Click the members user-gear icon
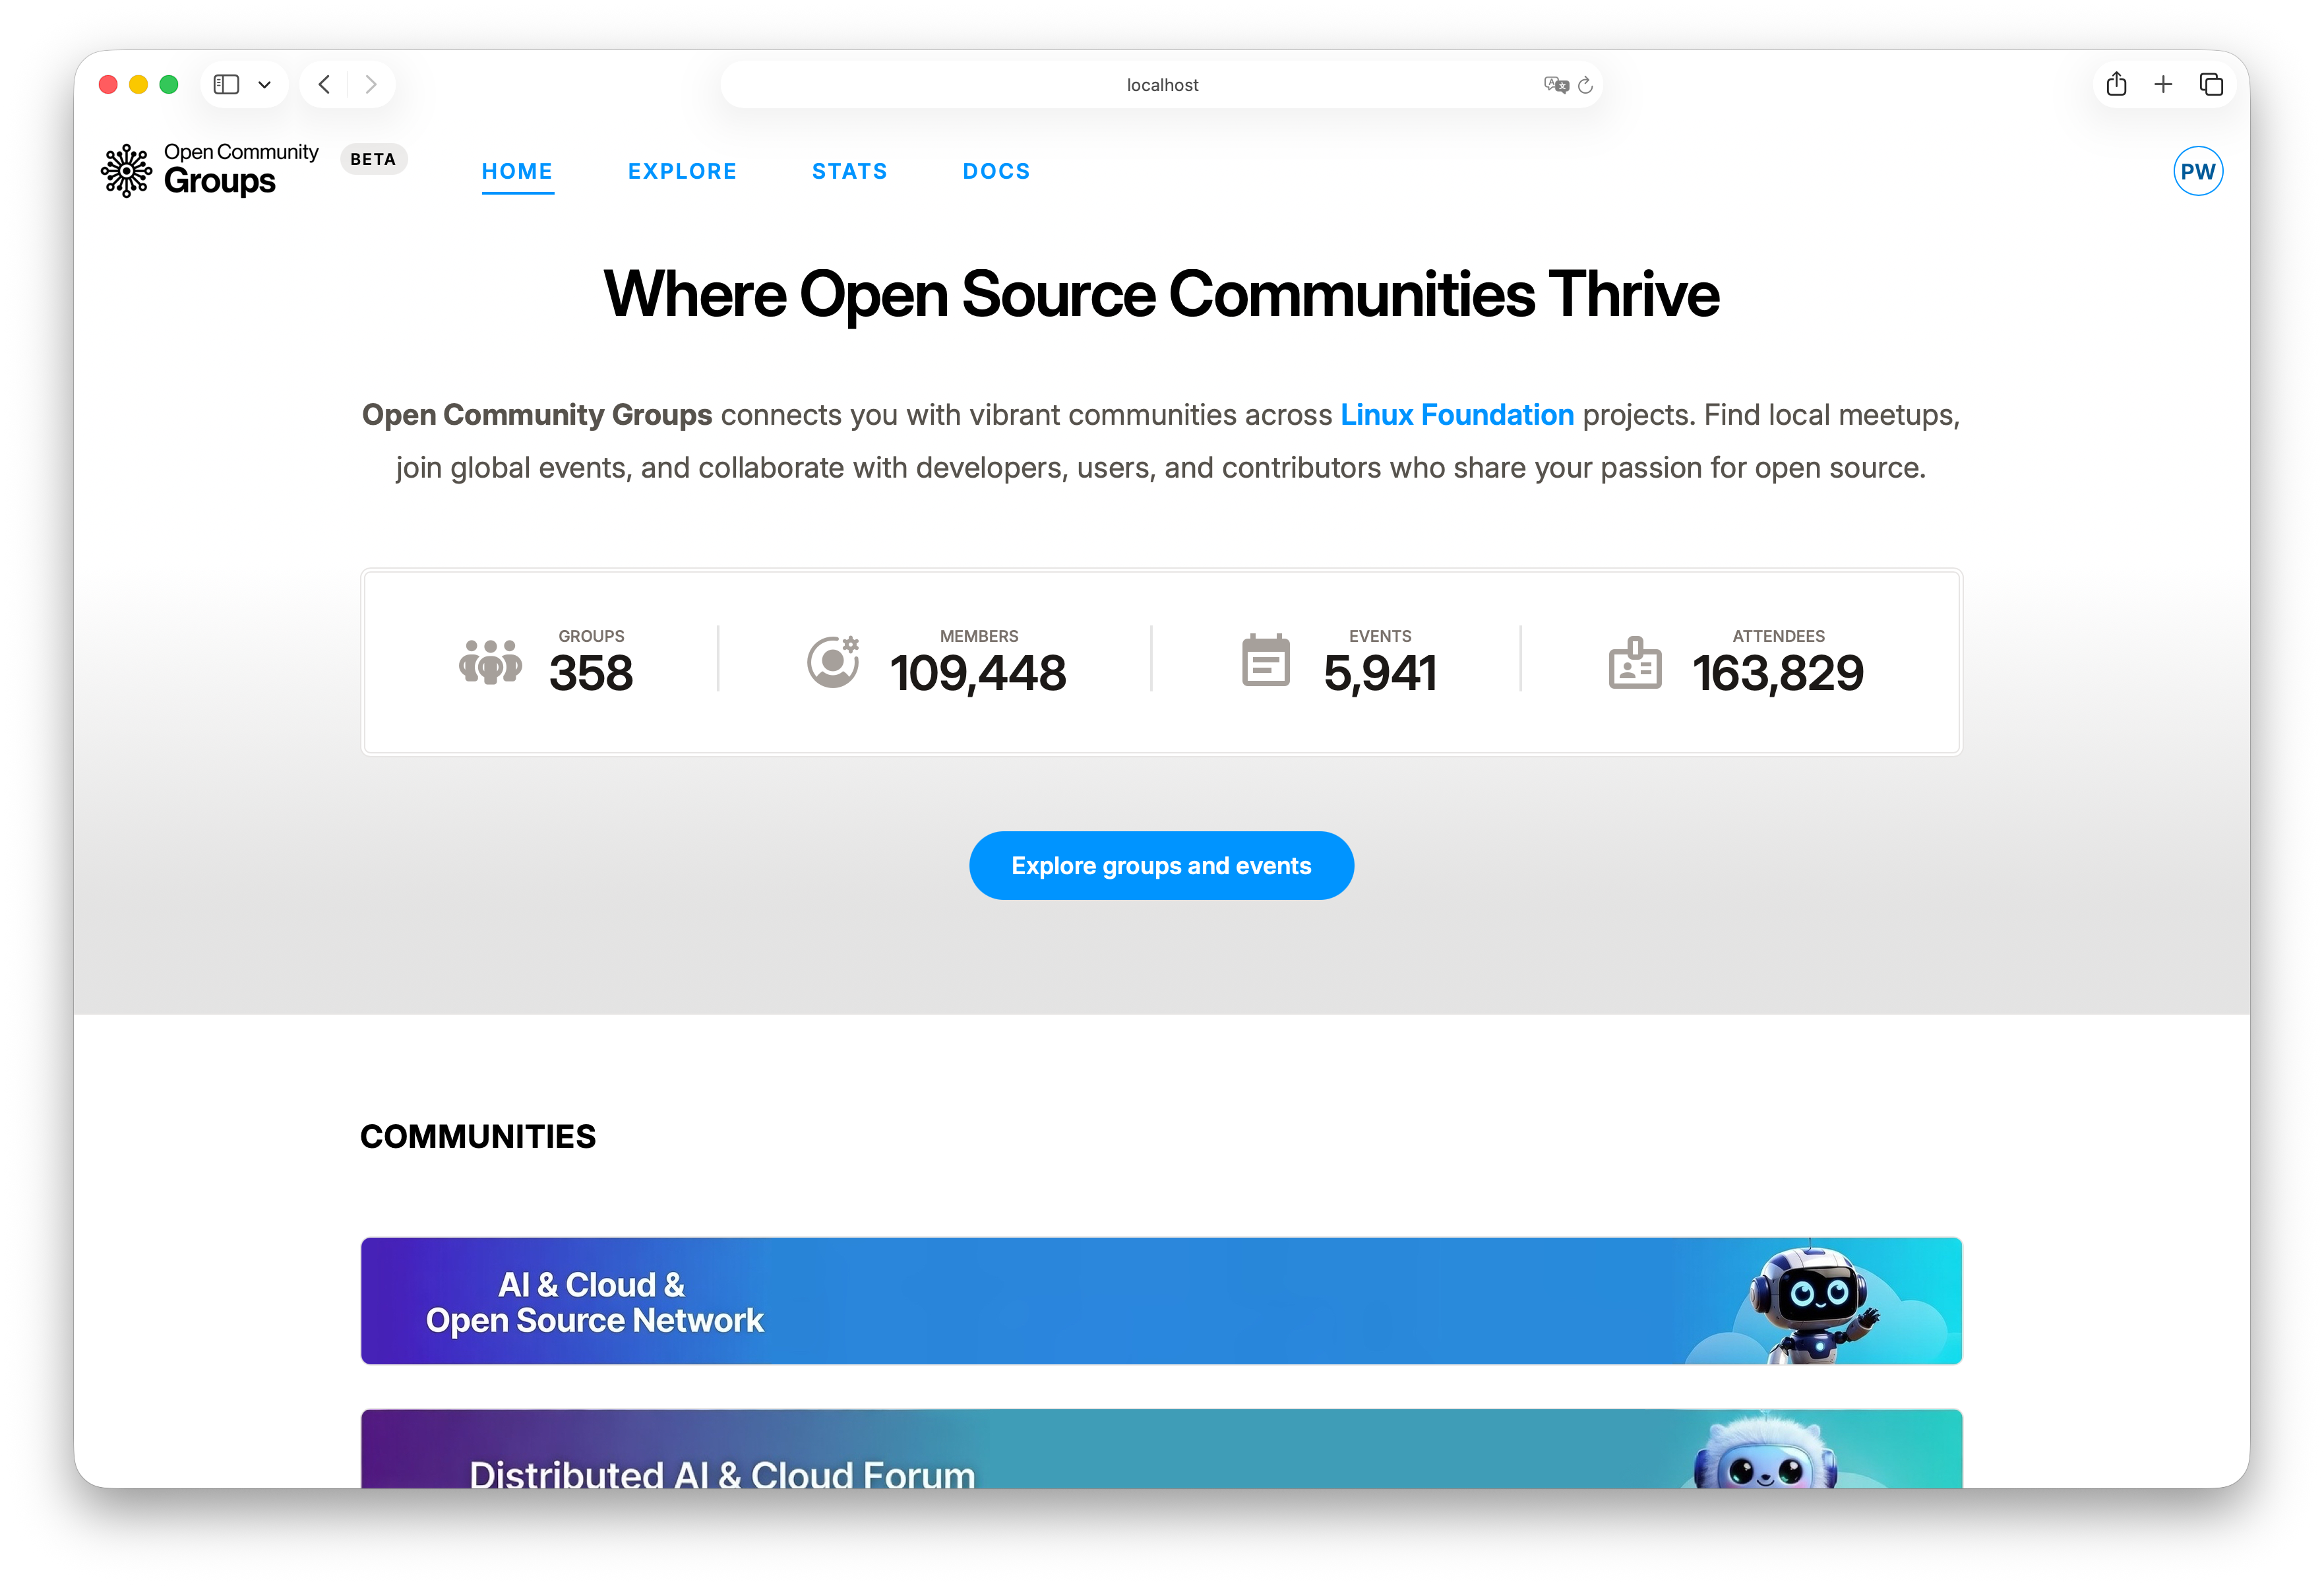 pos(833,662)
